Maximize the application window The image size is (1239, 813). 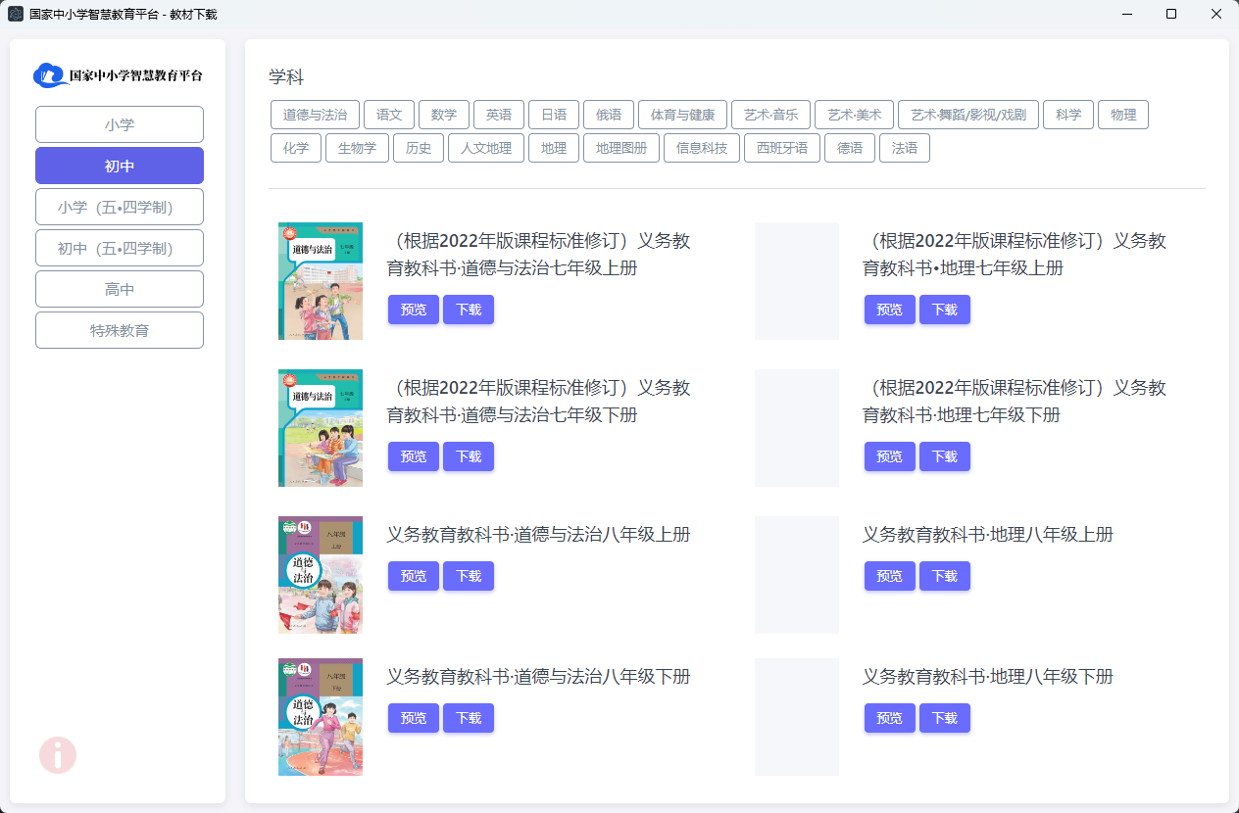click(1171, 14)
